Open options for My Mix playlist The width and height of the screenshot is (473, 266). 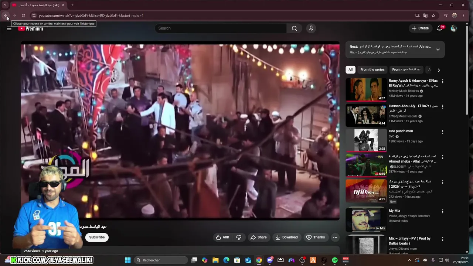(x=443, y=211)
